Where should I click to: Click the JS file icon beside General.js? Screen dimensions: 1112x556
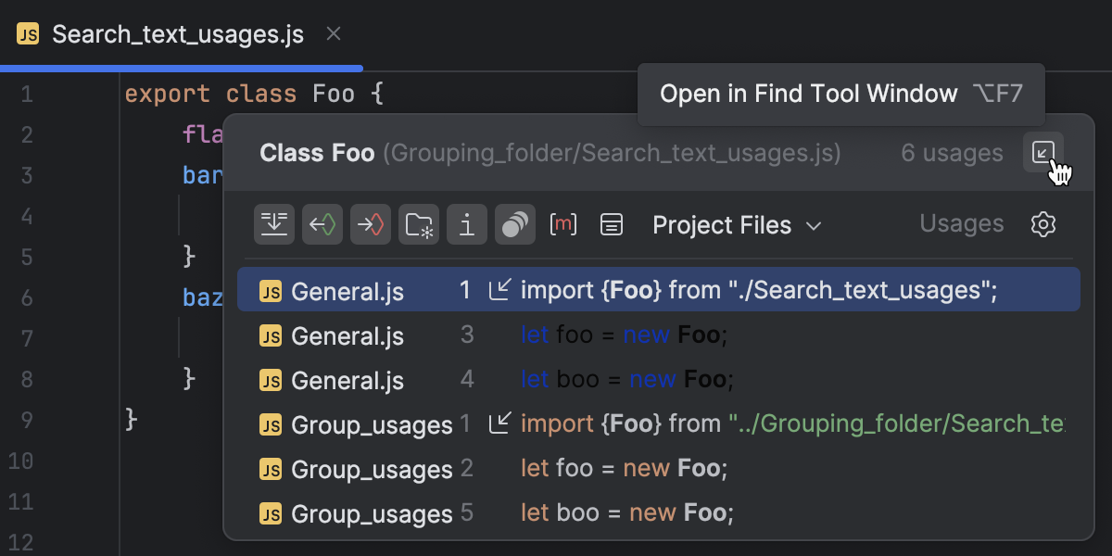tap(270, 289)
